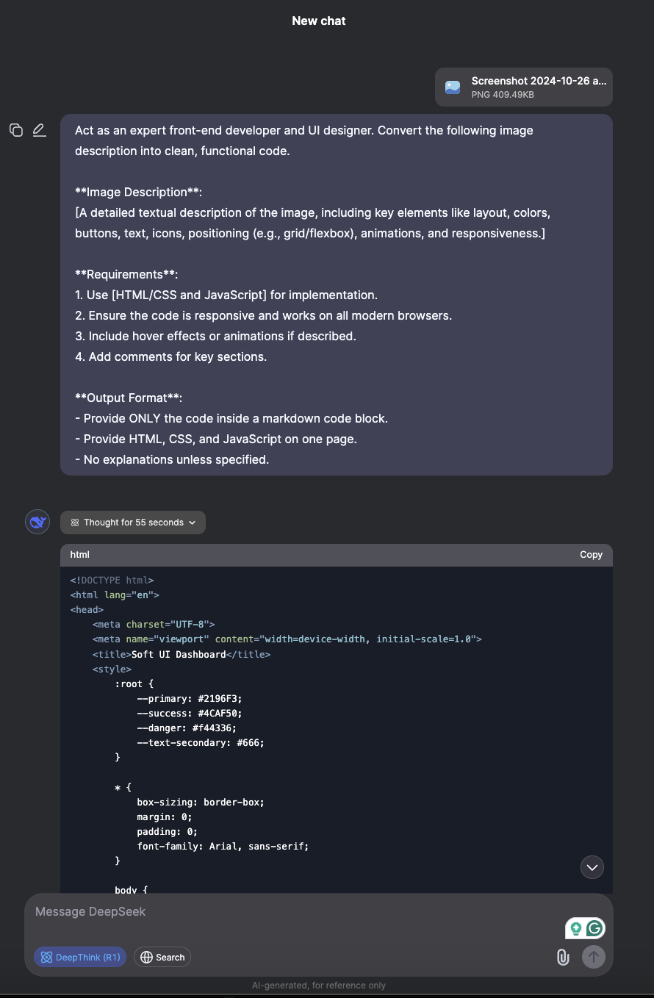Click the copy icon beside the user message
This screenshot has width=654, height=998.
16,130
